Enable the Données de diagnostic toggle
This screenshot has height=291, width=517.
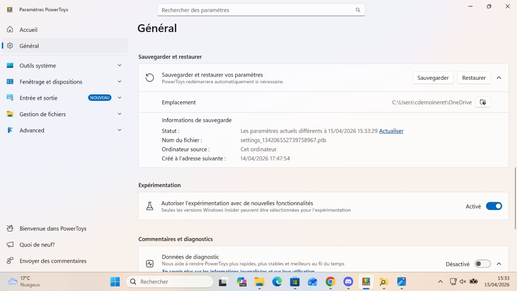[482, 263]
